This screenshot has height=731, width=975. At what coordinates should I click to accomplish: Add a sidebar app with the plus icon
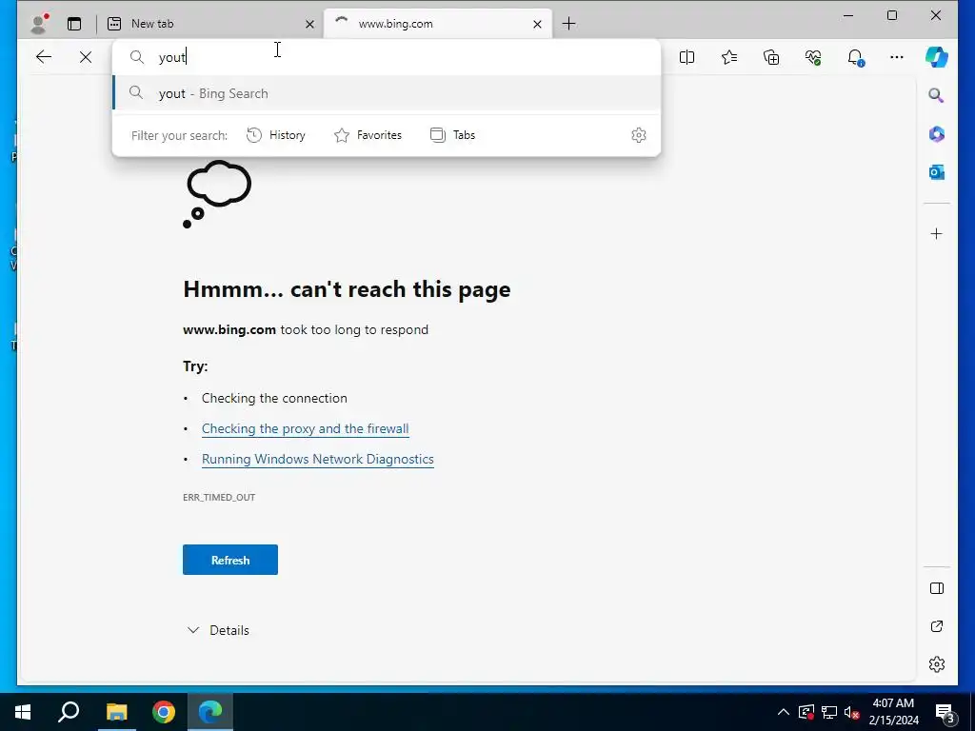tap(937, 234)
